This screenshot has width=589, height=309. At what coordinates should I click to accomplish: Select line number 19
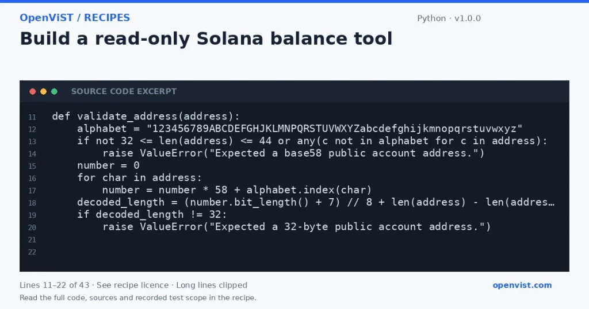click(x=32, y=215)
